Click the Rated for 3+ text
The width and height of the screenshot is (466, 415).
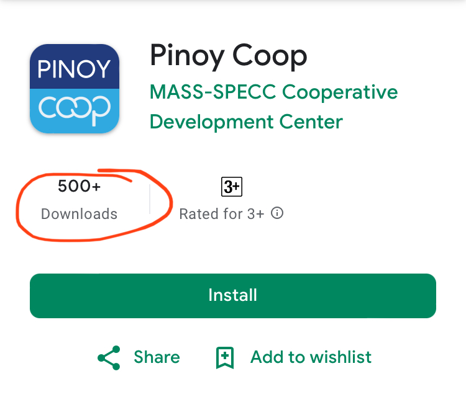click(x=222, y=214)
